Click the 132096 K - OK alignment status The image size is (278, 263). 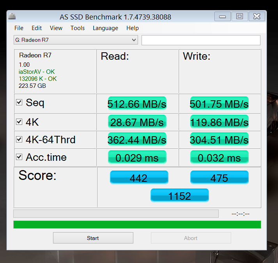[37, 78]
